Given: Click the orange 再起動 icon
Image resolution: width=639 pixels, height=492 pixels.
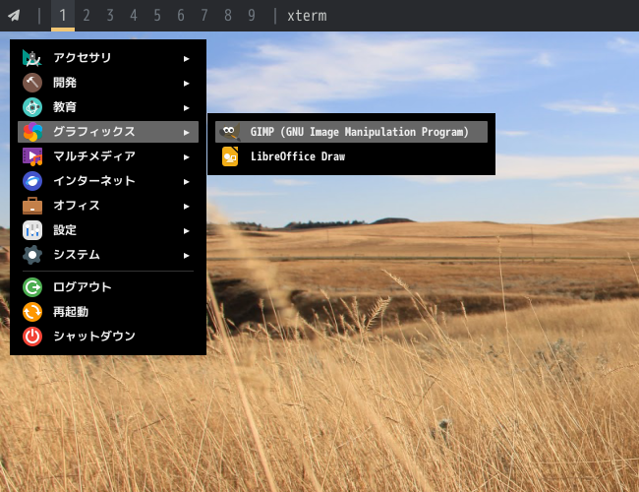Looking at the screenshot, I should click(32, 312).
